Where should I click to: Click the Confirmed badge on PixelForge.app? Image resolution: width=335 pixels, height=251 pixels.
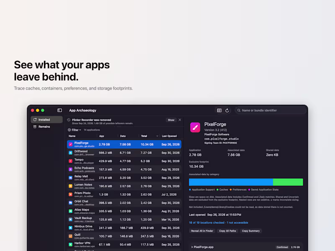tap(282, 247)
